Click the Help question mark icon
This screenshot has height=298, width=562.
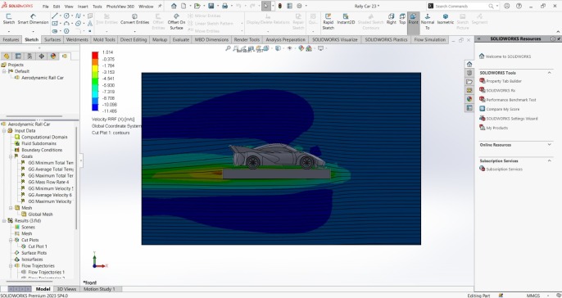pos(519,6)
